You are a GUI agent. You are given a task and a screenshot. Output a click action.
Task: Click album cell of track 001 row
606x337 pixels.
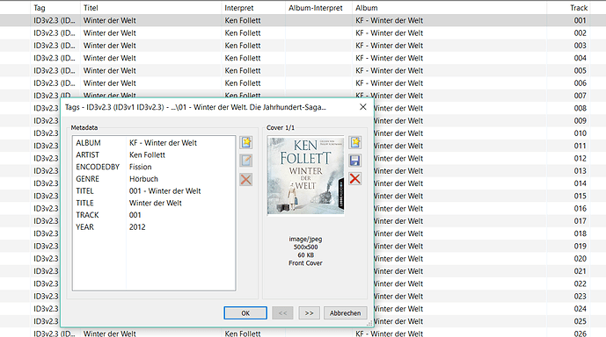449,20
